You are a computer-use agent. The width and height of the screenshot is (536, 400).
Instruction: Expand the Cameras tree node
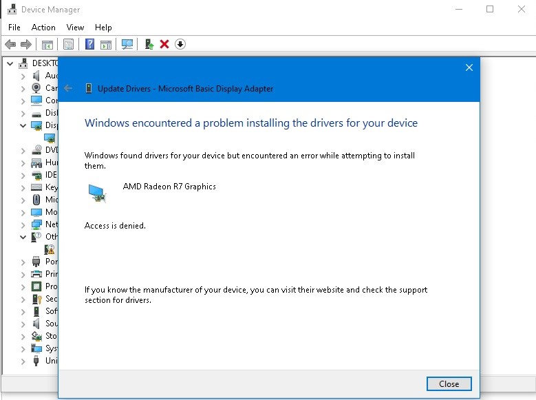pos(23,89)
